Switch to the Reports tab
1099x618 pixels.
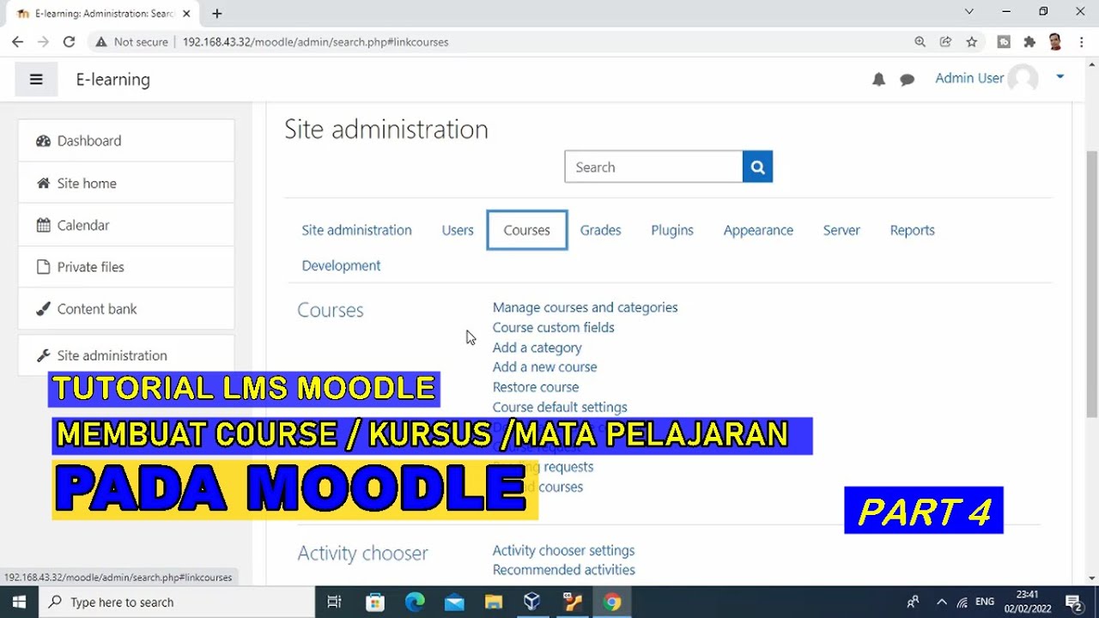pos(912,230)
